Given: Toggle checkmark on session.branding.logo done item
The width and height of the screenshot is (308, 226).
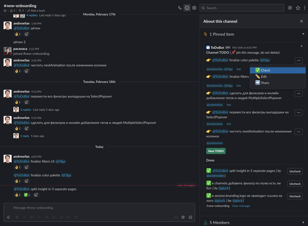Looking at the screenshot, I should coord(209,196).
